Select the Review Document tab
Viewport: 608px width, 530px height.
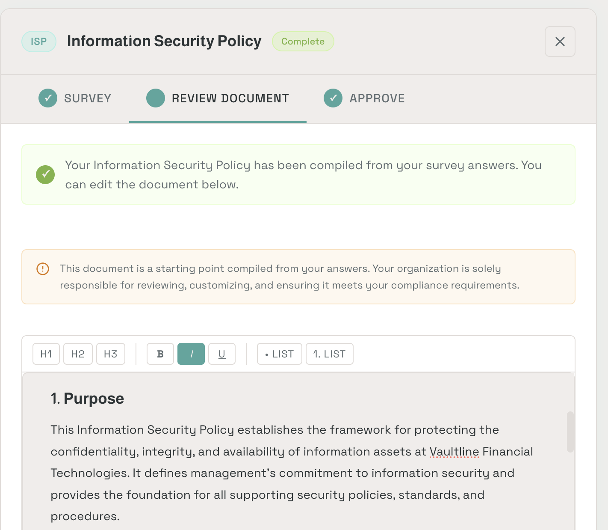(218, 98)
